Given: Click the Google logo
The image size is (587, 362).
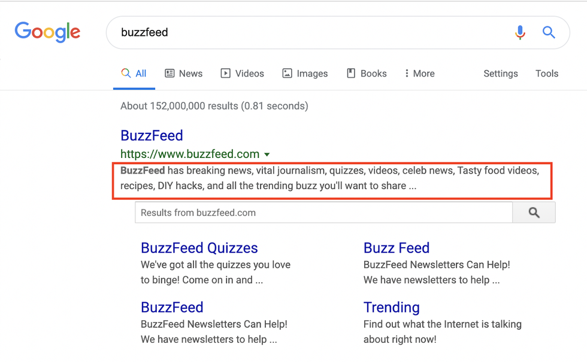Looking at the screenshot, I should pos(47,32).
